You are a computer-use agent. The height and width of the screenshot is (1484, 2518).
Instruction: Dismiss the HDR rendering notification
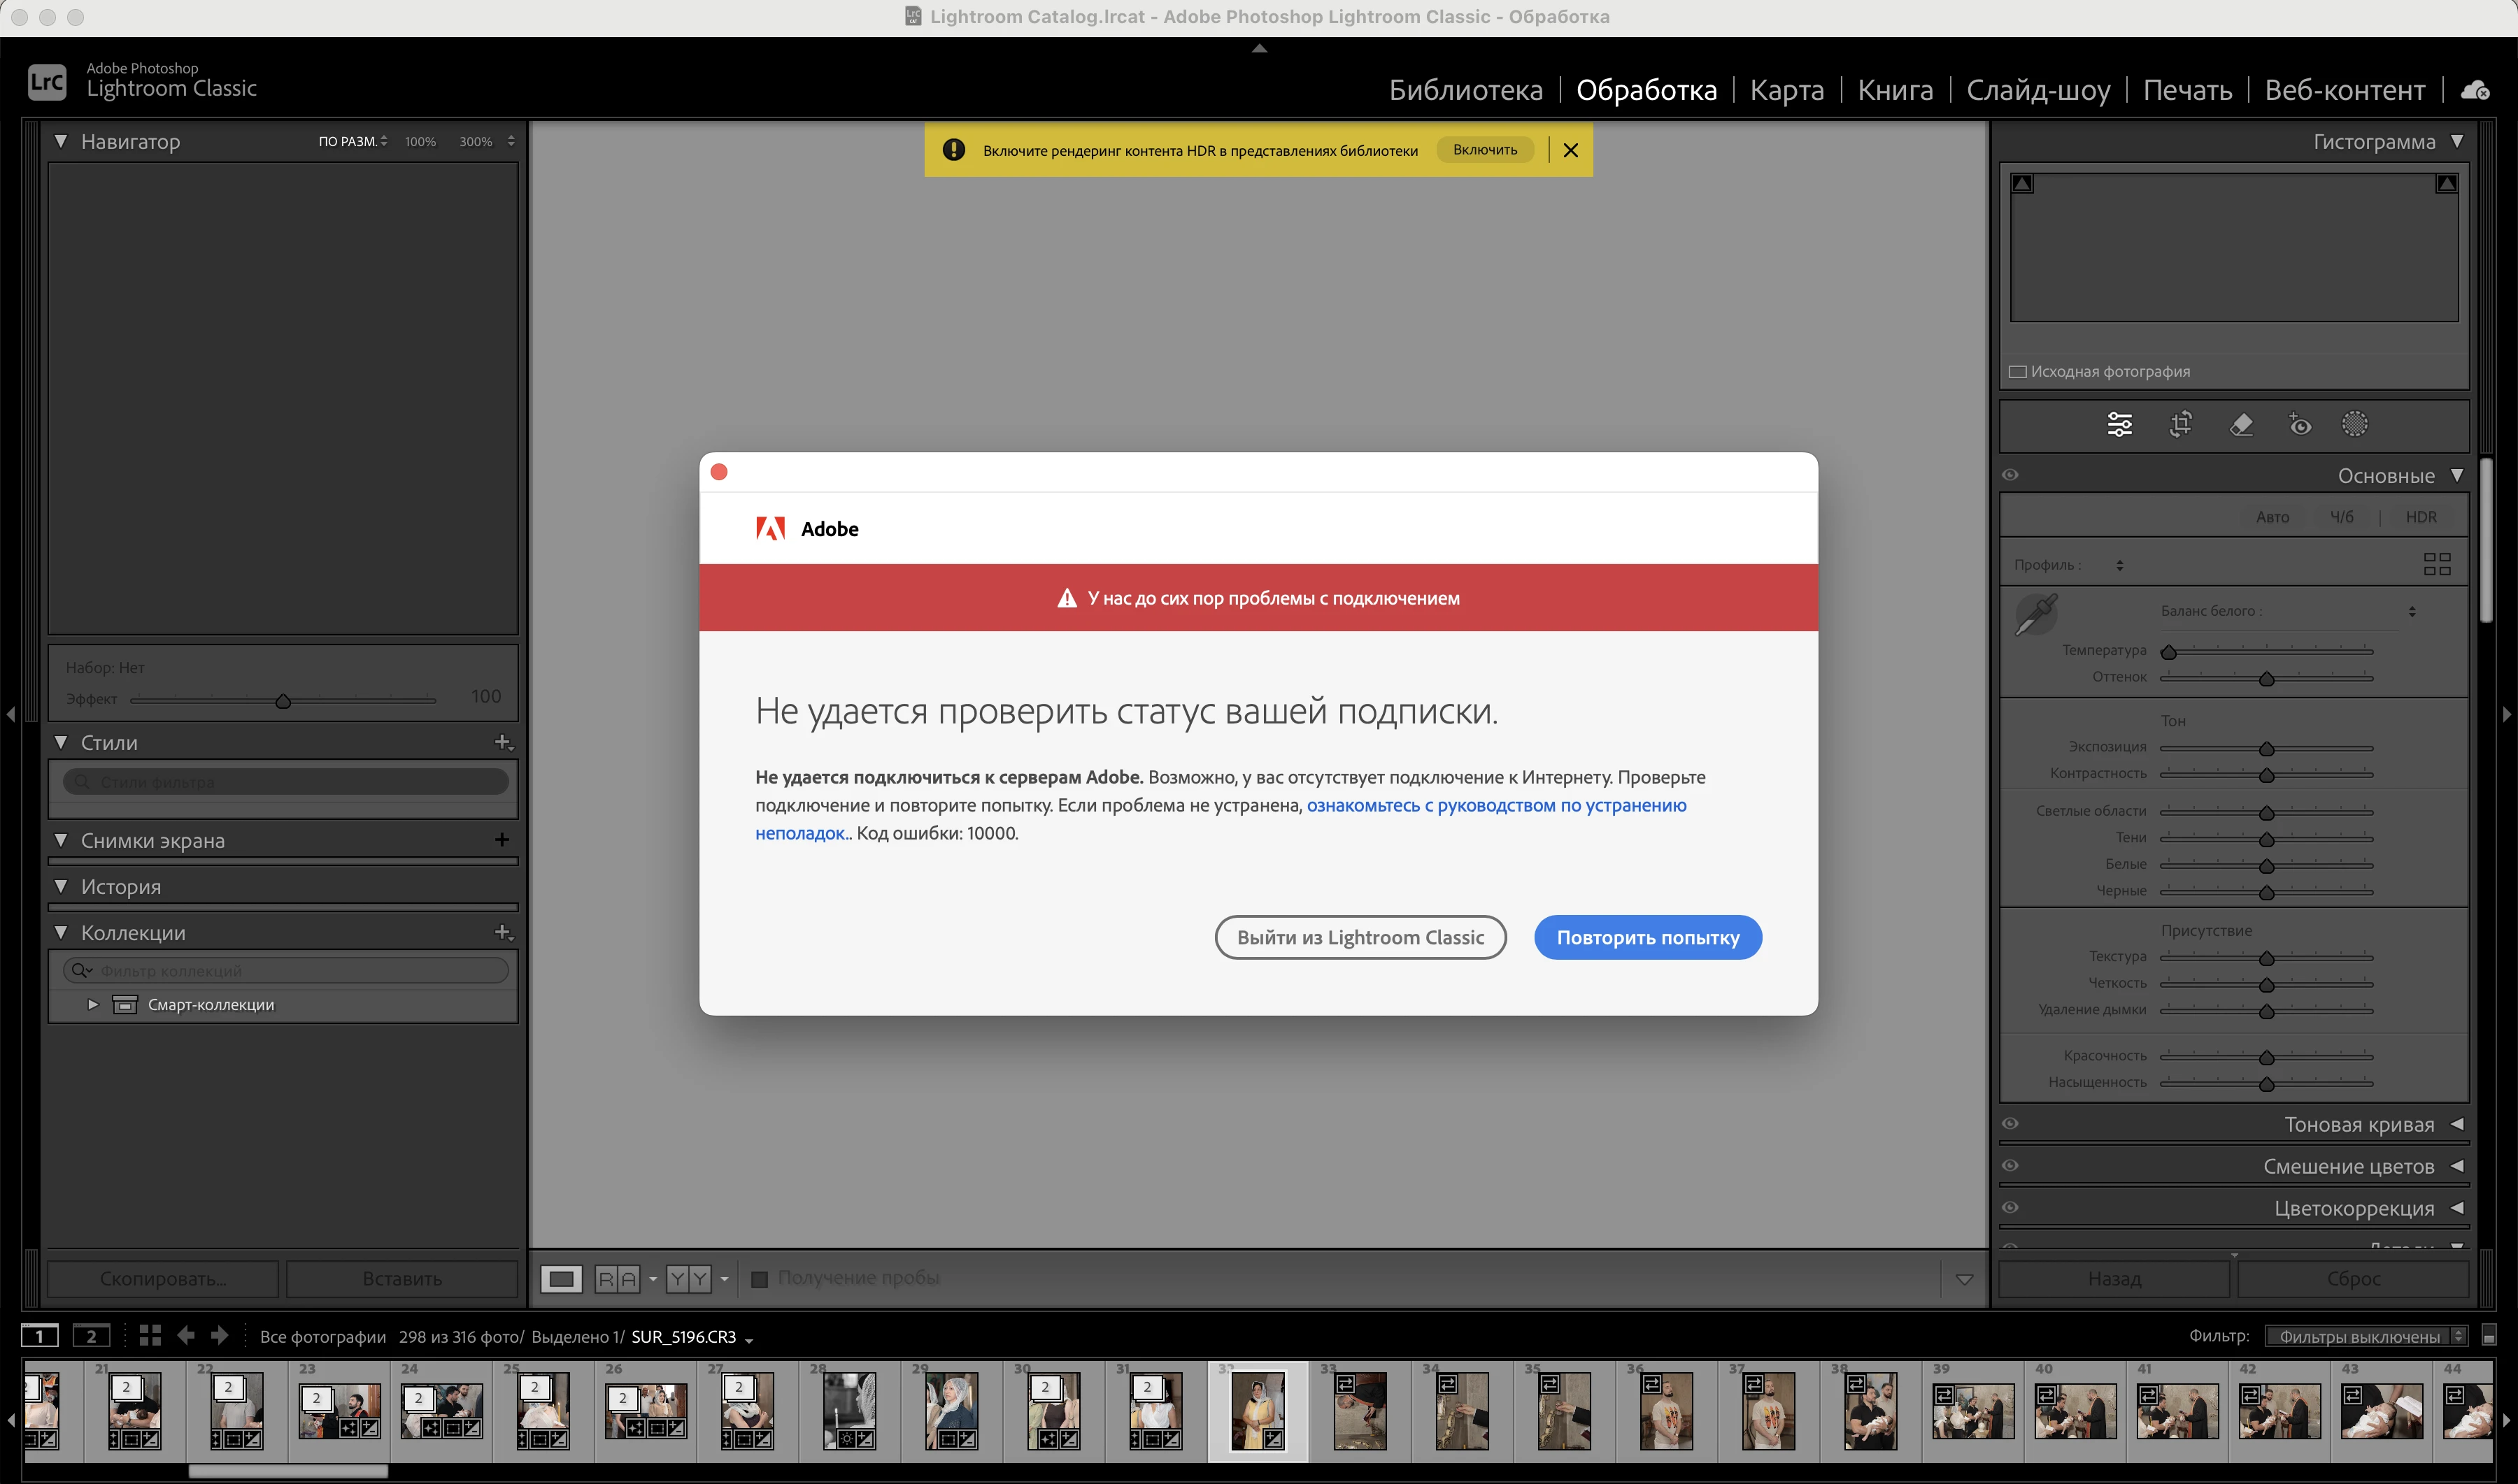[1571, 150]
